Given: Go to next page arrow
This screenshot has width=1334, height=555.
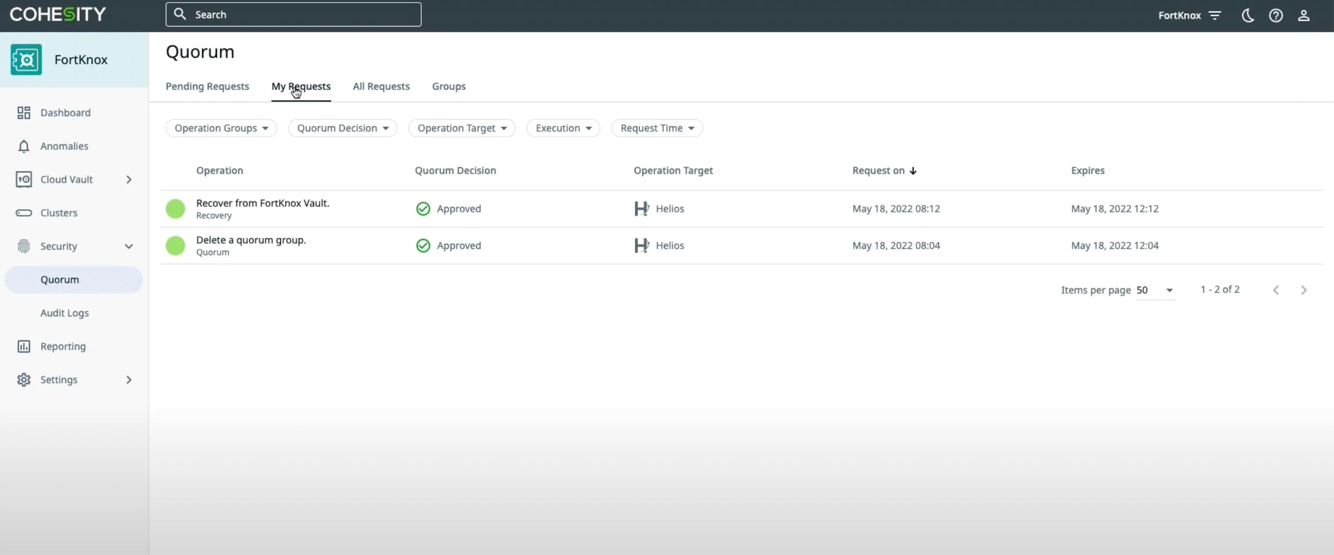Looking at the screenshot, I should click(1304, 290).
